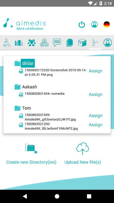
Task: Click the Aakash folder icon
Action: (x=17, y=87)
